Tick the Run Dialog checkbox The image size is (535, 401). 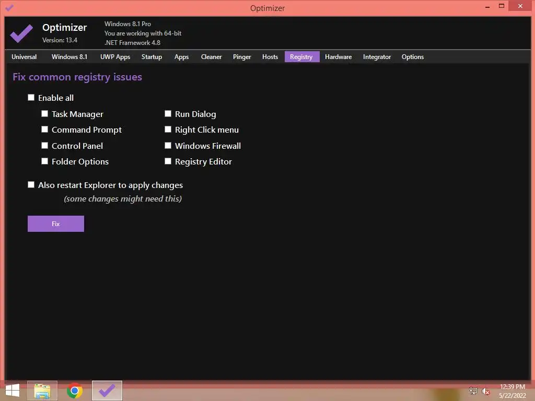168,113
